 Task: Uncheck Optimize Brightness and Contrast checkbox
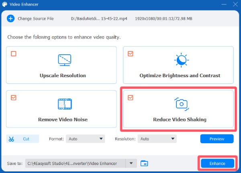131,54
